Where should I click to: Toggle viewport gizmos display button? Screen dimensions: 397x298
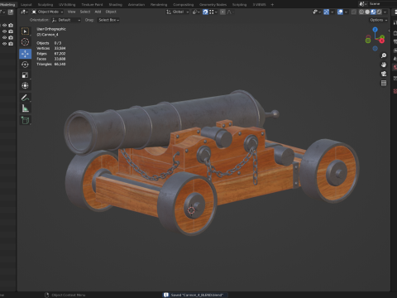point(326,12)
